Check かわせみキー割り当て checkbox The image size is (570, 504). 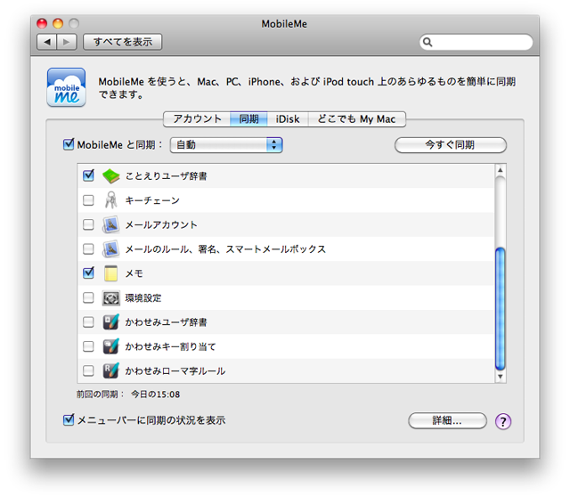coord(88,346)
